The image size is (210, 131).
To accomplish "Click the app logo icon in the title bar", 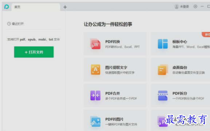I will tap(7, 7).
